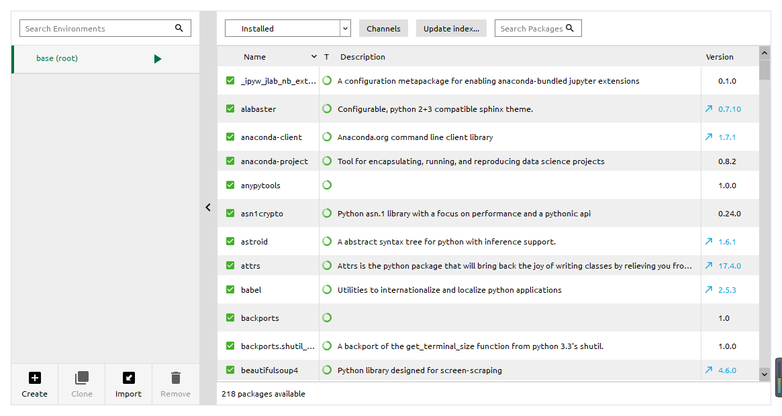The height and width of the screenshot is (416, 782).
Task: Uncheck the beautifulsoup4 package checkbox
Action: (230, 370)
